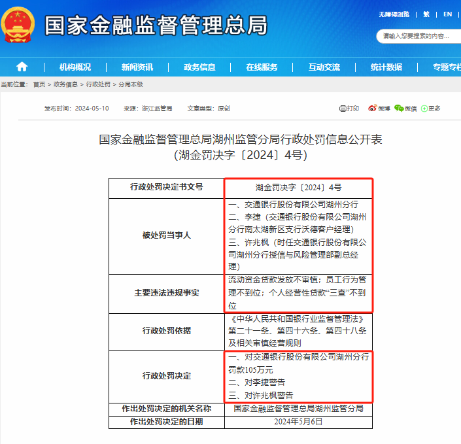461x444 pixels.
Task: Select the 政务信息 navigation item
Action: [x=199, y=67]
